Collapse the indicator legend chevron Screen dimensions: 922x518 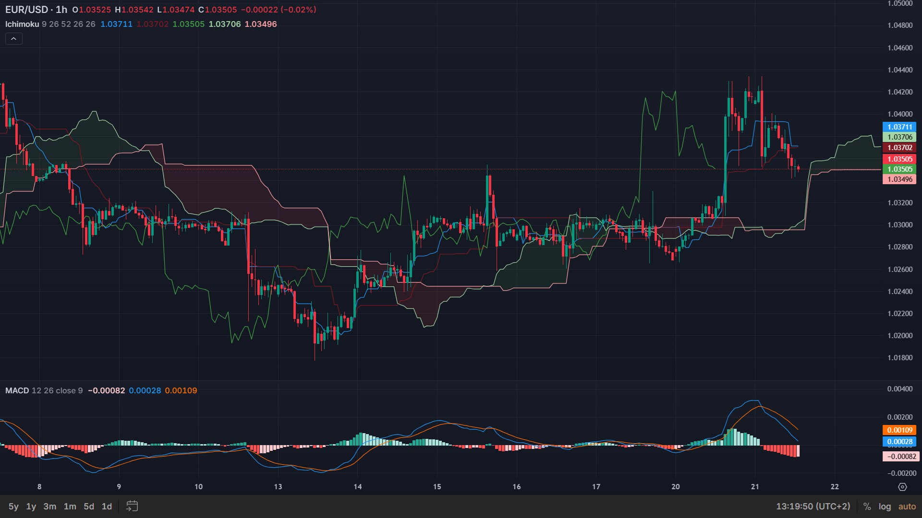(13, 38)
